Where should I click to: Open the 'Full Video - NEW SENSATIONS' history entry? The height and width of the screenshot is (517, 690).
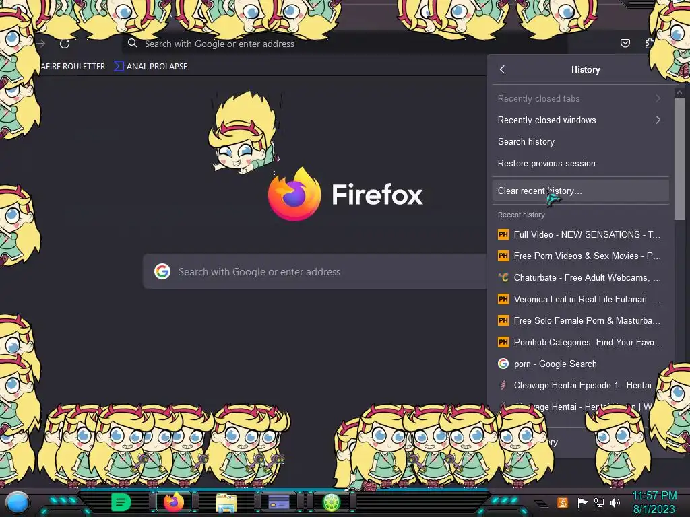coord(580,234)
